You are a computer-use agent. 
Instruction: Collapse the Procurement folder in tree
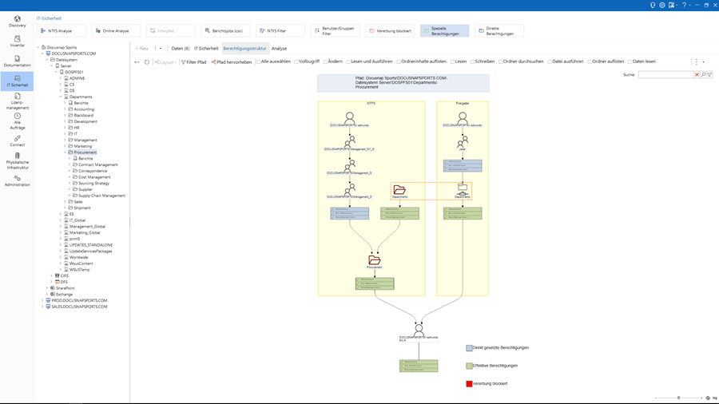pyautogui.click(x=65, y=152)
